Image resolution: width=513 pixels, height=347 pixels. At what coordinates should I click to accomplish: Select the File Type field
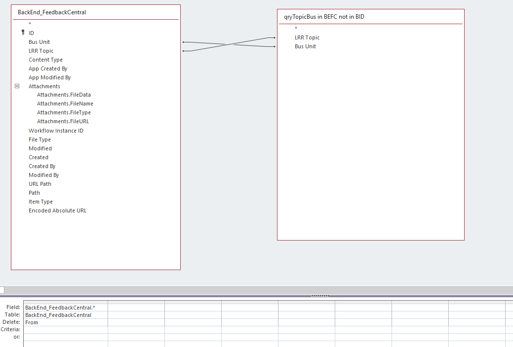39,139
